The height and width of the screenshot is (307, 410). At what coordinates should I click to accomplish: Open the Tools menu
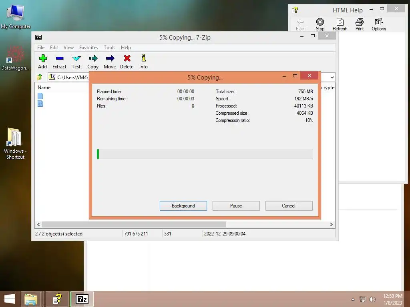click(109, 48)
